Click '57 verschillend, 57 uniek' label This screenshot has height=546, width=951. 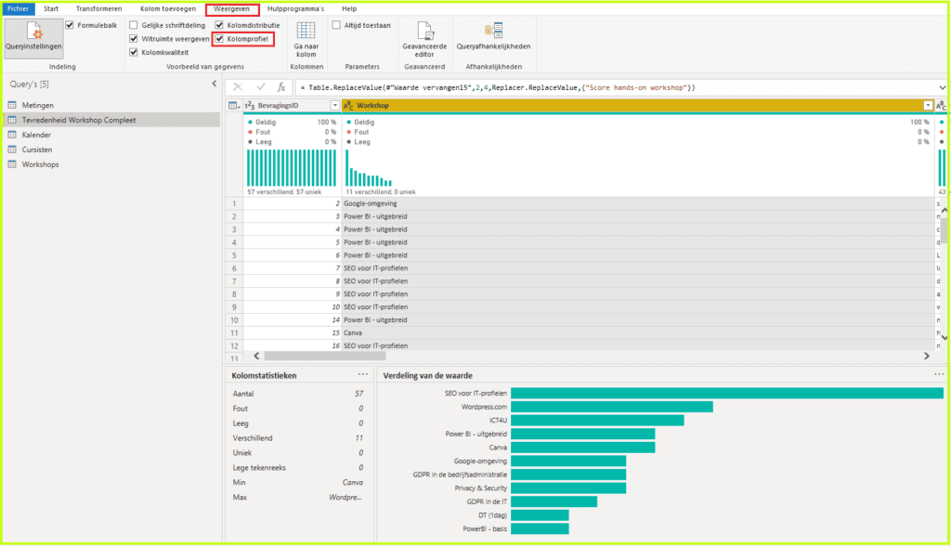click(284, 191)
